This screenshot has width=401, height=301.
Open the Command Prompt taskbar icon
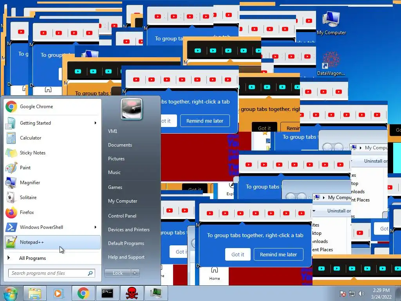click(107, 293)
